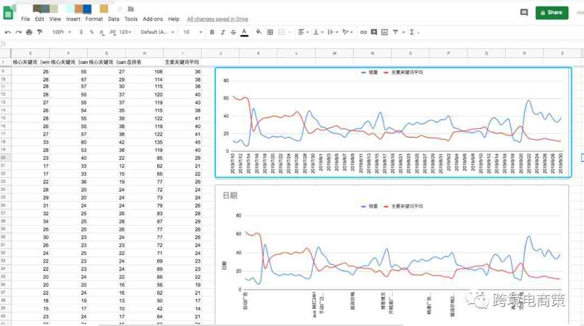Open the zoom 100% dropdown

[62, 32]
